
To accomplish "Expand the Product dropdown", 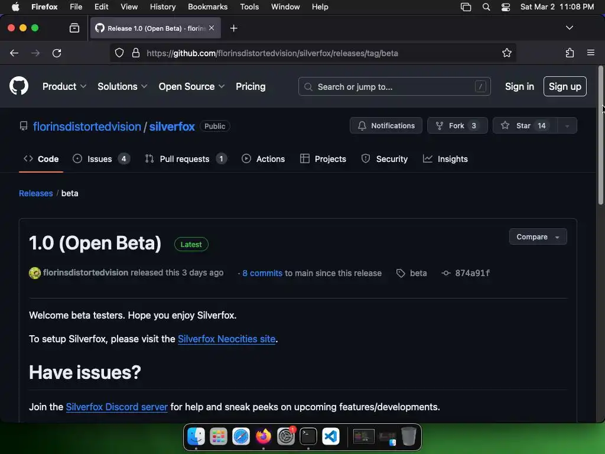I will tap(64, 86).
